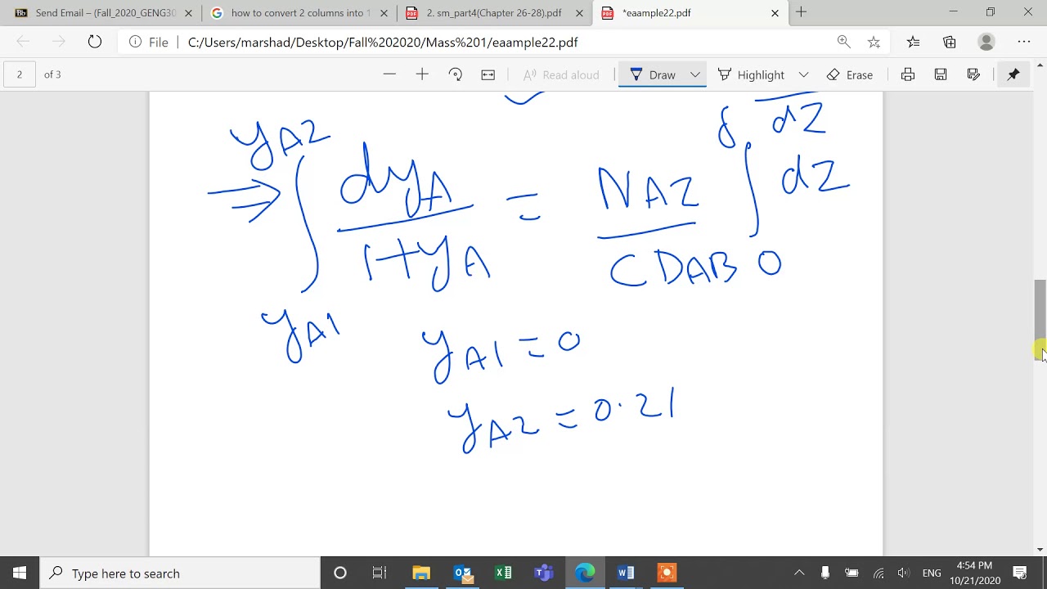This screenshot has width=1047, height=589.
Task: Show hidden system tray icons
Action: 799,573
